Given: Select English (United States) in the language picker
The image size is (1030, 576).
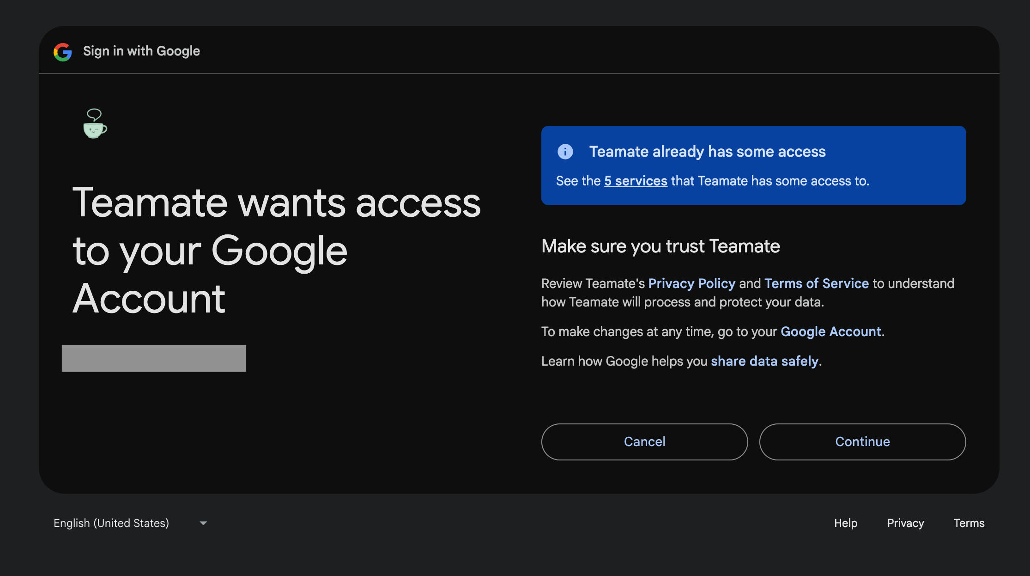Looking at the screenshot, I should point(111,523).
